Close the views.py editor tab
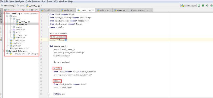Image resolution: width=213 pixels, height=98 pixels. click(127, 10)
